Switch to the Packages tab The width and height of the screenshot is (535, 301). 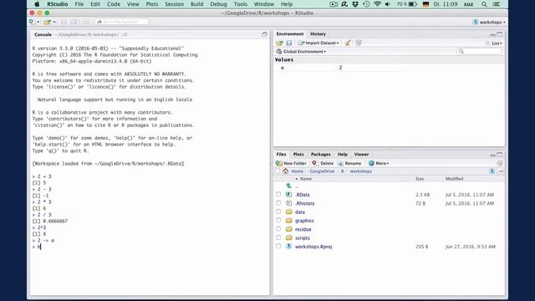tap(321, 155)
